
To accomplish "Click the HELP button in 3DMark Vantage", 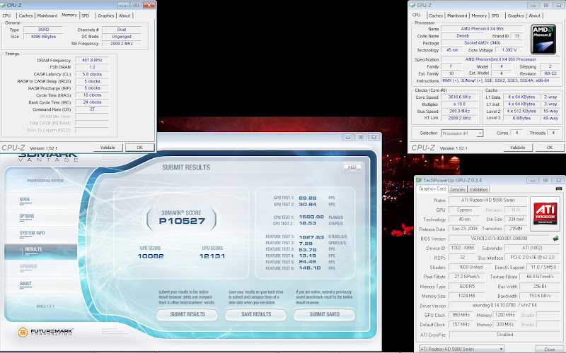I will pyautogui.click(x=352, y=167).
